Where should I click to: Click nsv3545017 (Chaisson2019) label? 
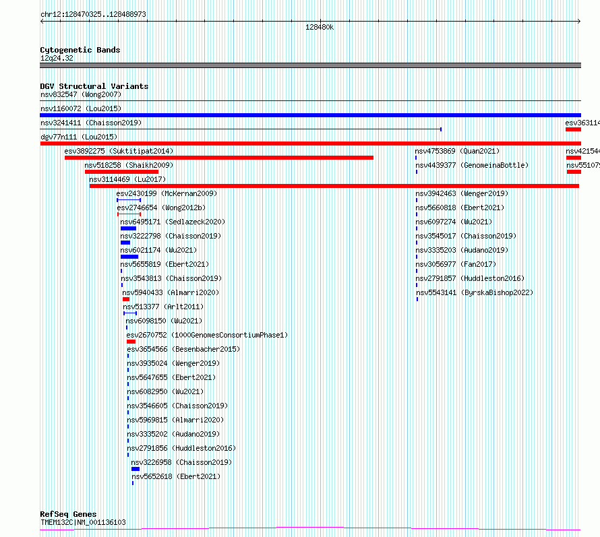coord(466,236)
